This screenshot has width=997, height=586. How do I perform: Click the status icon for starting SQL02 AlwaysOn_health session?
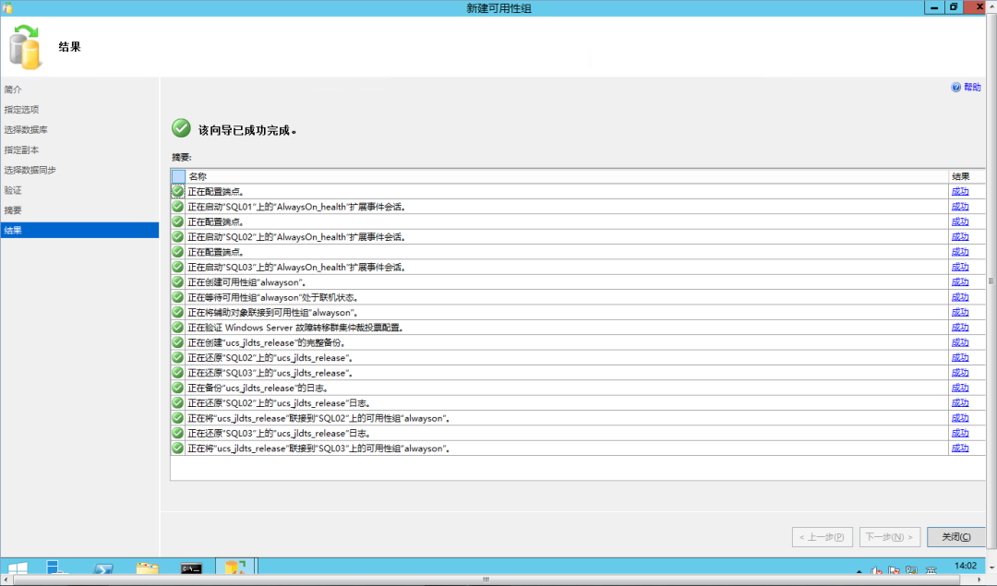(178, 236)
